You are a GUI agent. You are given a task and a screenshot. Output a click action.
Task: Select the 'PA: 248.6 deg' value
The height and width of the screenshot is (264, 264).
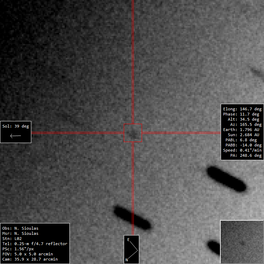246,156
